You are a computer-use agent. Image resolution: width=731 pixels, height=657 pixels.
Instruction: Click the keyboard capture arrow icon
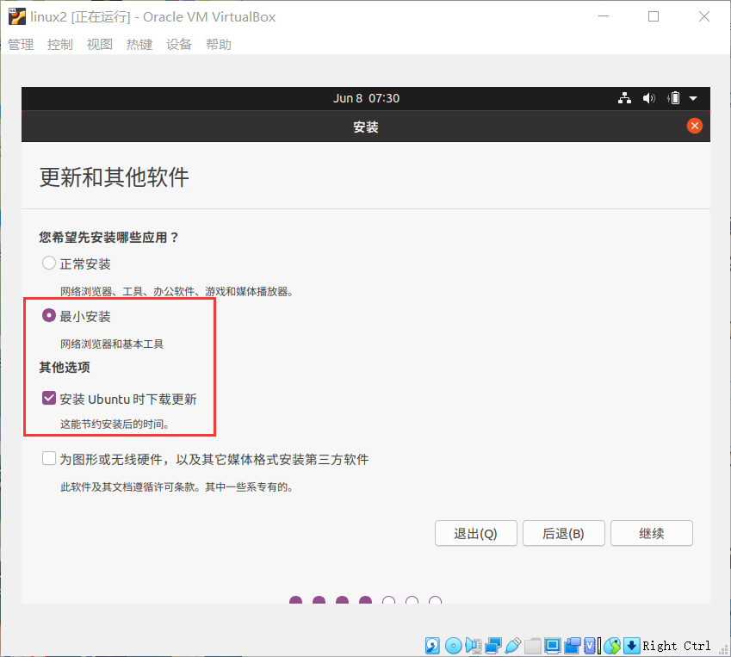632,646
